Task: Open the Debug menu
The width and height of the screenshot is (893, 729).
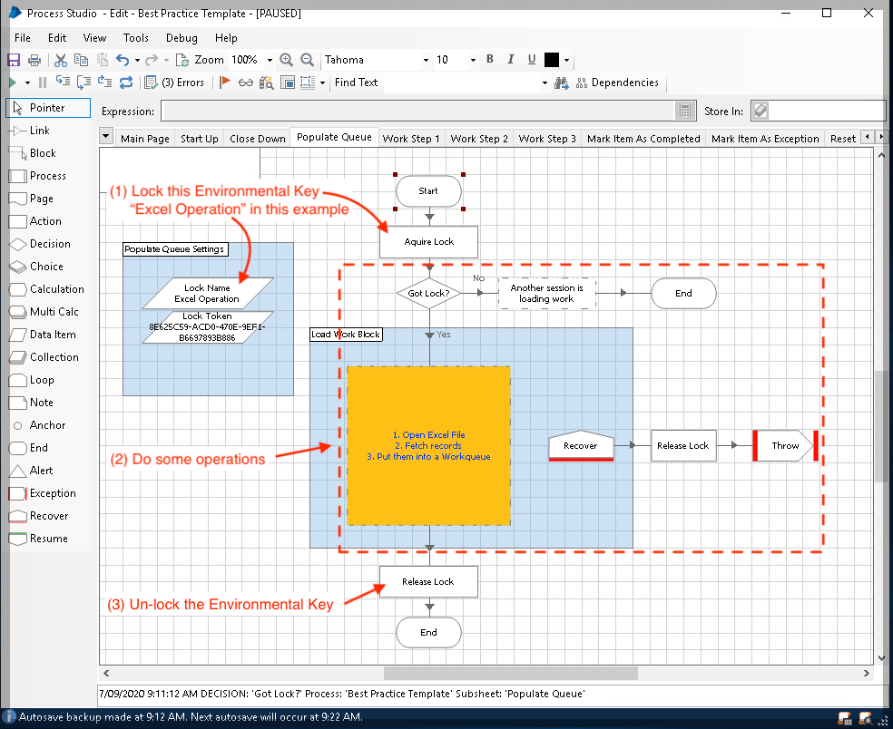Action: tap(182, 38)
